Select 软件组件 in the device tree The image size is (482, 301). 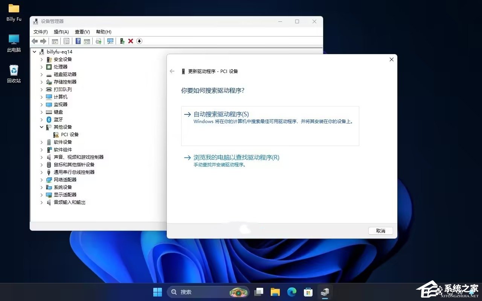[63, 149]
